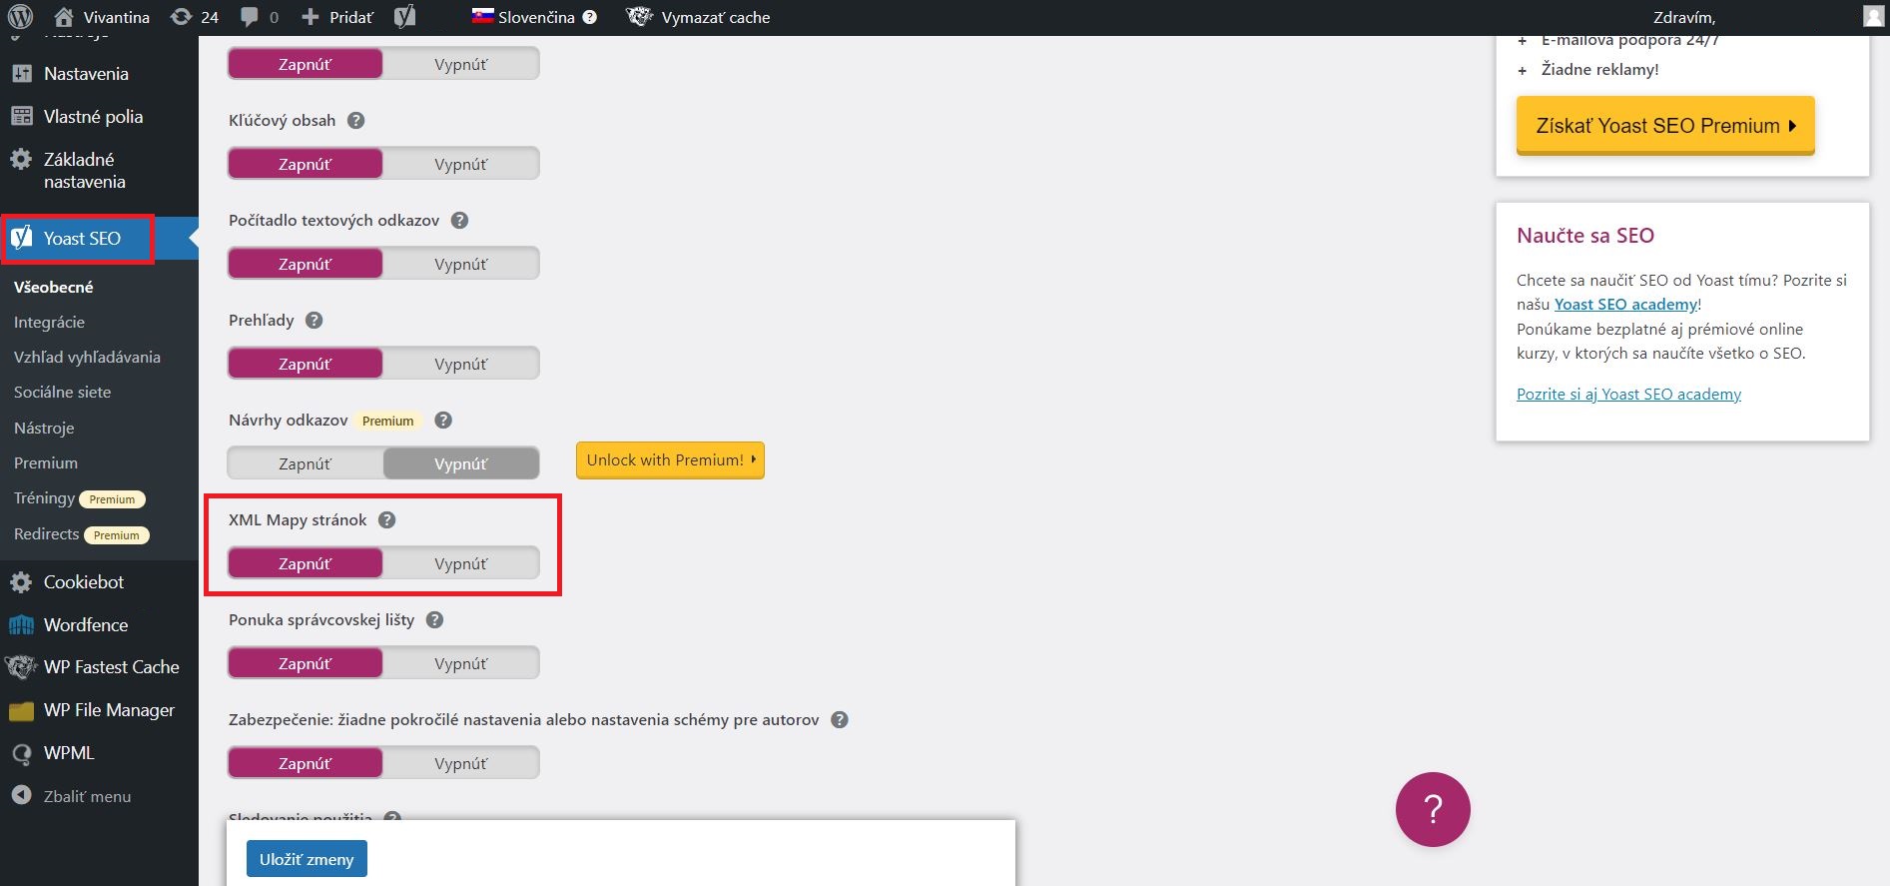This screenshot has height=886, width=1890.
Task: Show help for XML Mapy stránok
Action: pos(386,520)
